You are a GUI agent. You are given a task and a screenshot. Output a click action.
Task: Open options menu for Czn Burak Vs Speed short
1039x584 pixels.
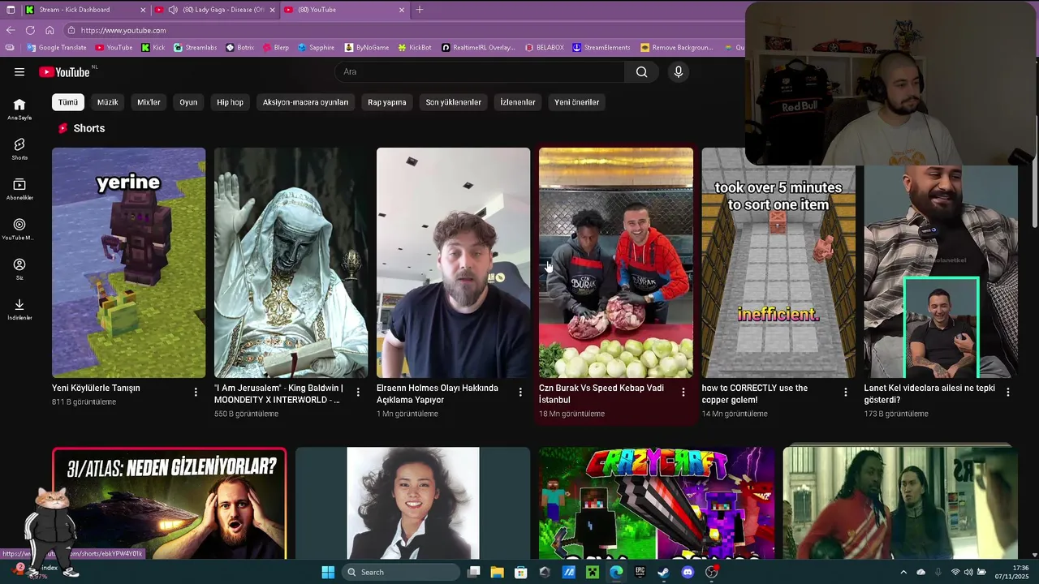pos(683,393)
